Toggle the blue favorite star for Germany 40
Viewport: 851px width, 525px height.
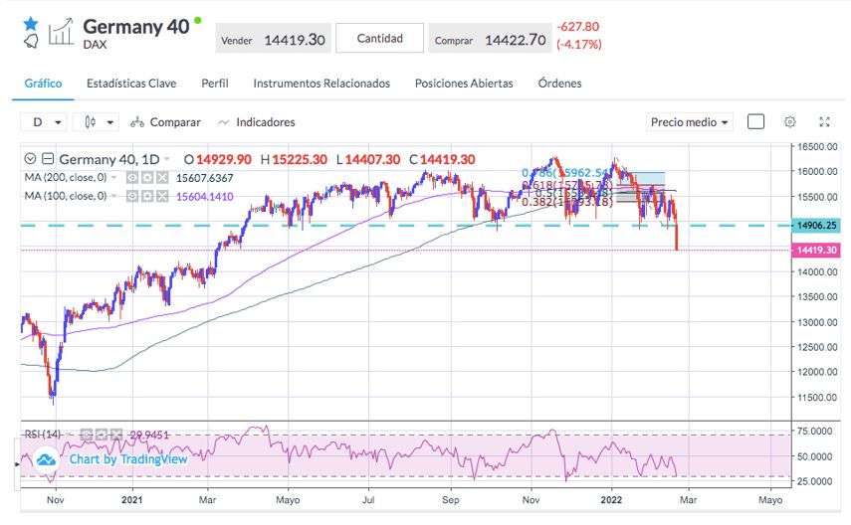(x=31, y=24)
